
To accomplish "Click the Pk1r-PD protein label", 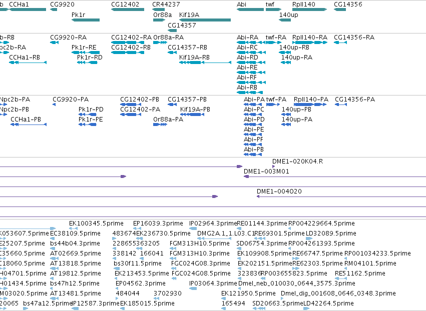I will pyautogui.click(x=91, y=109).
